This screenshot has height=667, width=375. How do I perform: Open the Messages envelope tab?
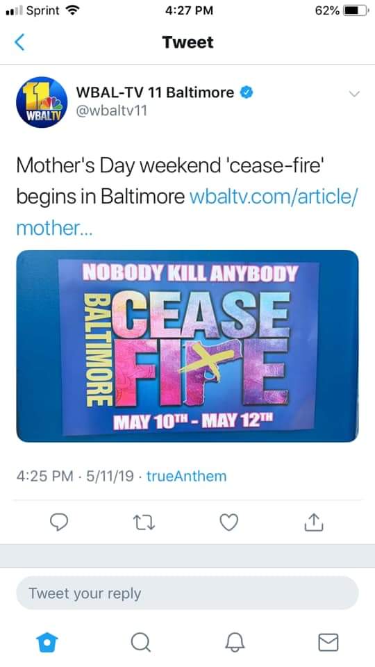pyautogui.click(x=328, y=642)
